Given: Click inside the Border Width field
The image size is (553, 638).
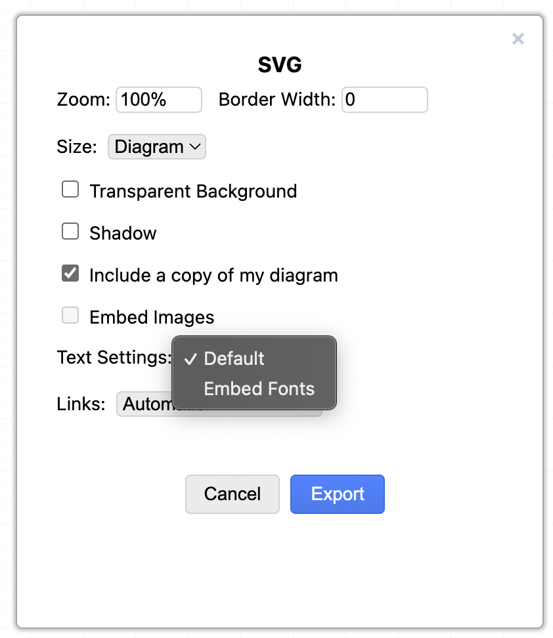Looking at the screenshot, I should 384,99.
